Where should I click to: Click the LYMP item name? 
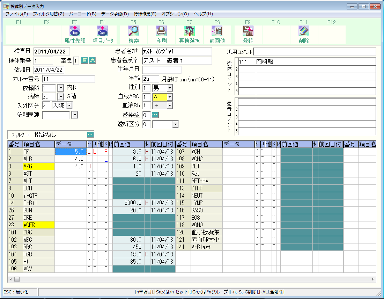click(x=206, y=203)
